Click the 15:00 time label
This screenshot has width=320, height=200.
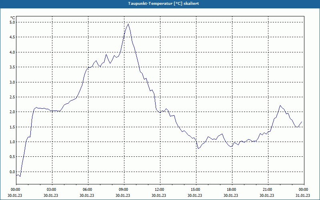pos(196,190)
